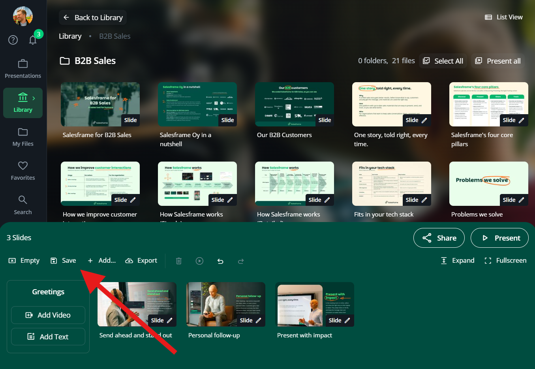Click B2B Sales breadcrumb
Viewport: 535px width, 369px height.
[x=115, y=36]
